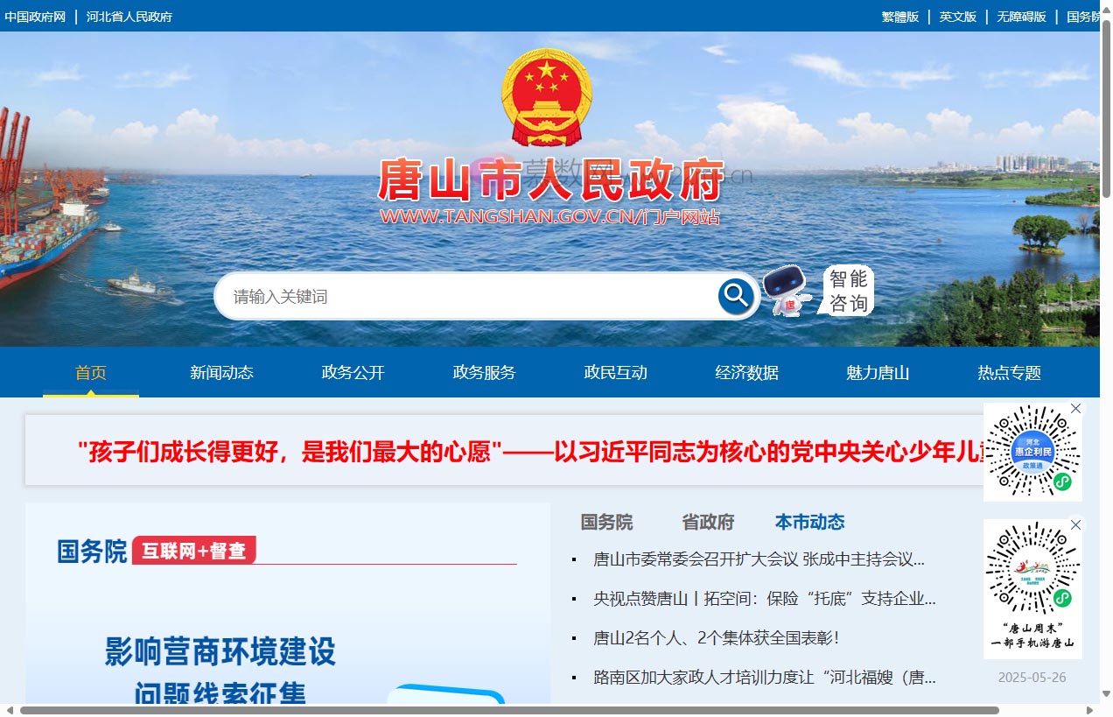Click the 唐山周末 travel QR code
The image size is (1113, 717).
click(1032, 585)
